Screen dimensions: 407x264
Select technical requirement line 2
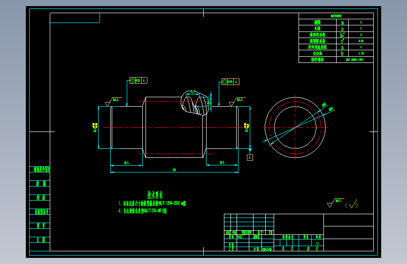pyautogui.click(x=143, y=211)
